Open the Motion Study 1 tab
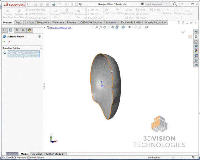 tap(55, 154)
